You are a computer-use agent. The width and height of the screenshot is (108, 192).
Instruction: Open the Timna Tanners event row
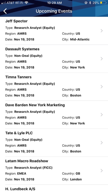click(x=54, y=87)
